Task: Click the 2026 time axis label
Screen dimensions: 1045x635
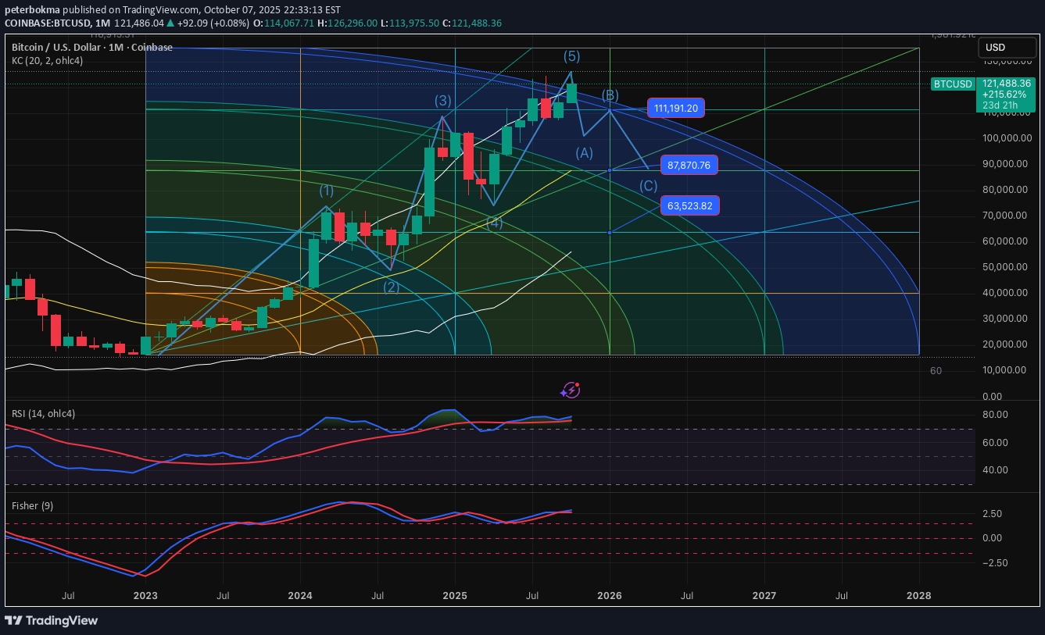Action: 610,595
